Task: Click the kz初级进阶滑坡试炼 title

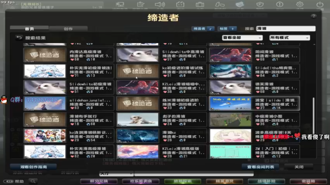Action: pyautogui.click(x=183, y=68)
